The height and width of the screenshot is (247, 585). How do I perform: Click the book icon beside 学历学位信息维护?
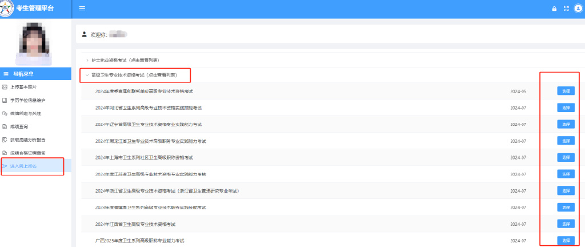[x=5, y=101]
